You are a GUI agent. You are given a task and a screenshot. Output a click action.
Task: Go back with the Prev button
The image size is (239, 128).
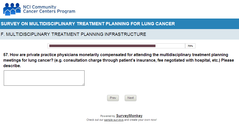pos(113,98)
